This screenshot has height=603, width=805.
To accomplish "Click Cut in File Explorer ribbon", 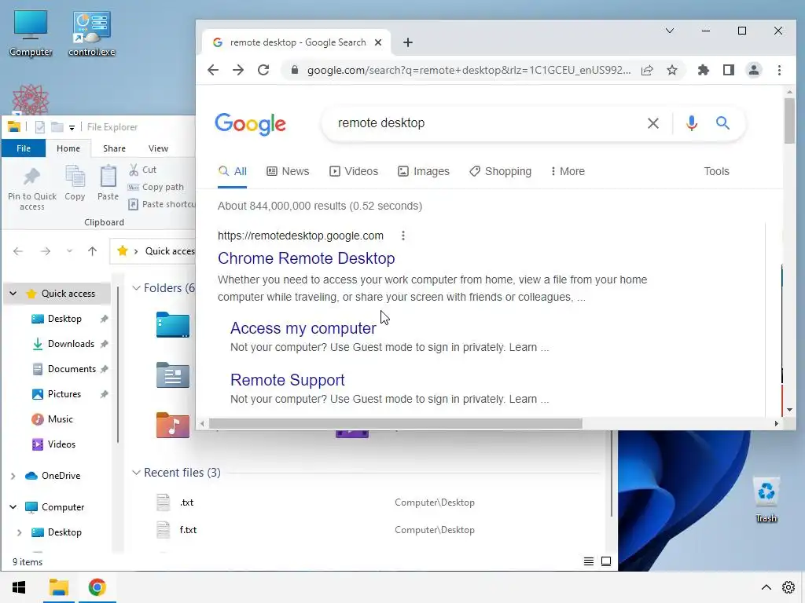I will coord(143,170).
